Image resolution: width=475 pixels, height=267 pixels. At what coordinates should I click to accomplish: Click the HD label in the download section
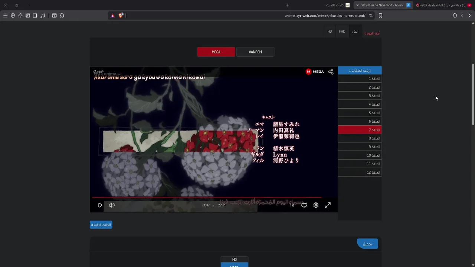click(x=234, y=260)
